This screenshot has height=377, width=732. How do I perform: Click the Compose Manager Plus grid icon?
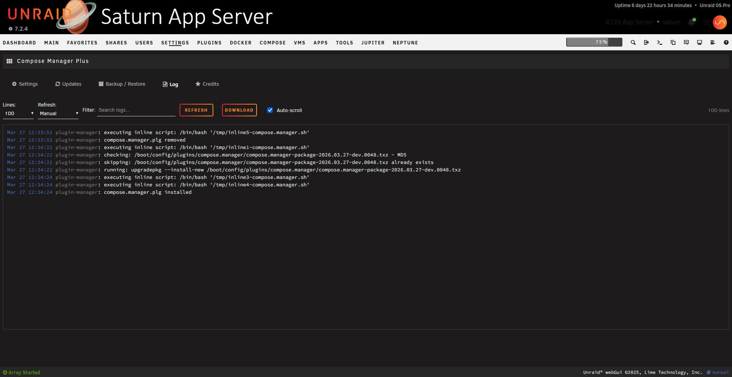pyautogui.click(x=9, y=61)
